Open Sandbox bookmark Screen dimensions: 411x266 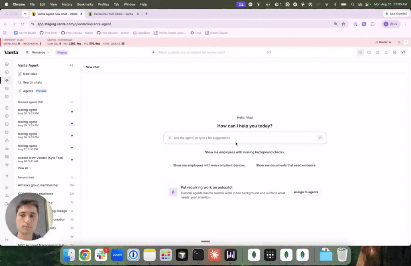click(x=141, y=33)
